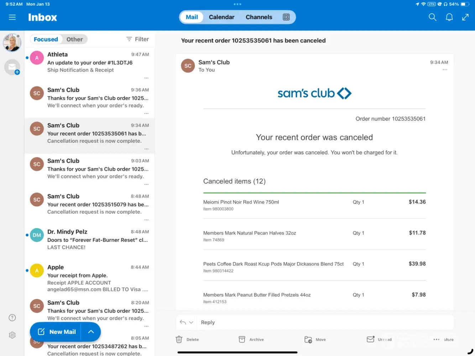Switch to Other inbox
Screen dimensions: 475x356
point(74,39)
